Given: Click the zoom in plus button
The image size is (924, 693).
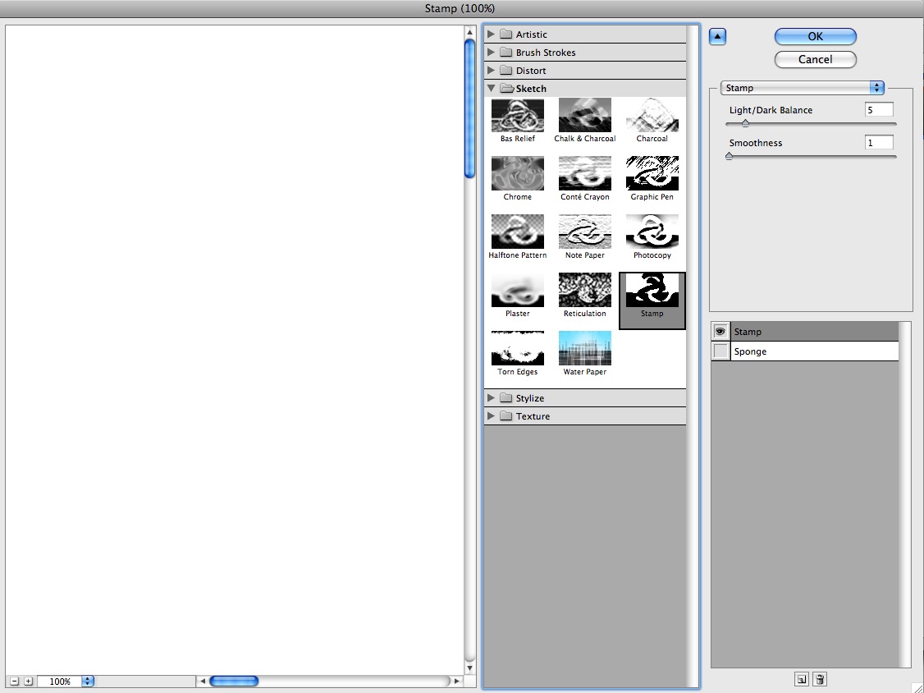Looking at the screenshot, I should (28, 682).
